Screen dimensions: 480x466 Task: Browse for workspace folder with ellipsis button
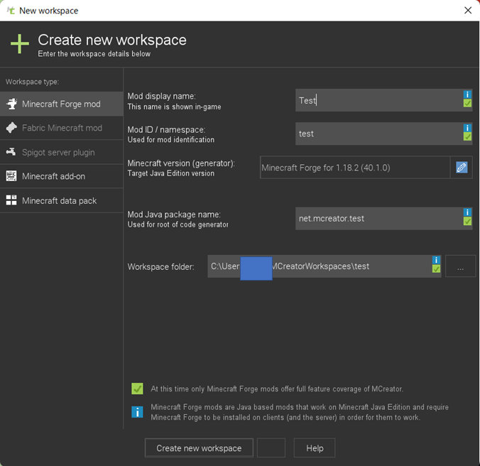pos(460,266)
